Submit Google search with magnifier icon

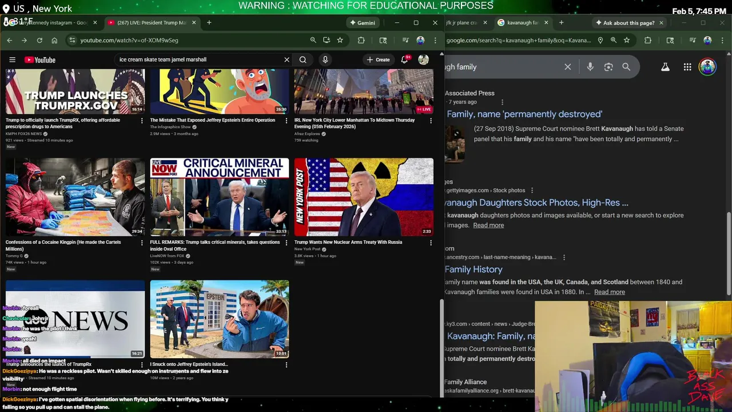[626, 67]
